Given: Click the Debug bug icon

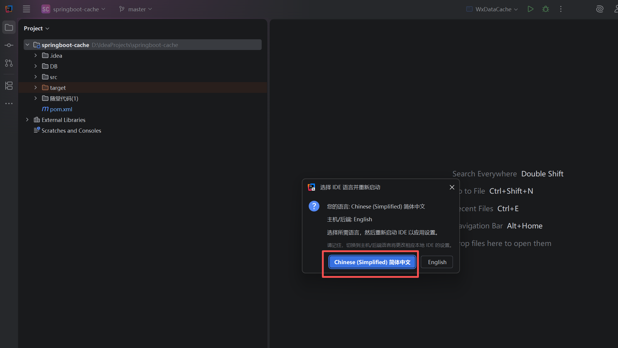Looking at the screenshot, I should tap(545, 9).
